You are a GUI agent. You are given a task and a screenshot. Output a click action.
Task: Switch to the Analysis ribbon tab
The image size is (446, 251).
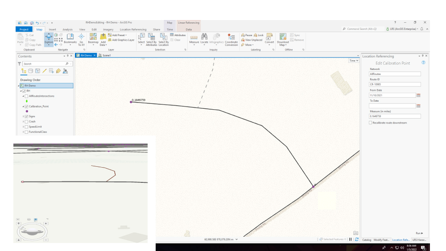coord(67,29)
